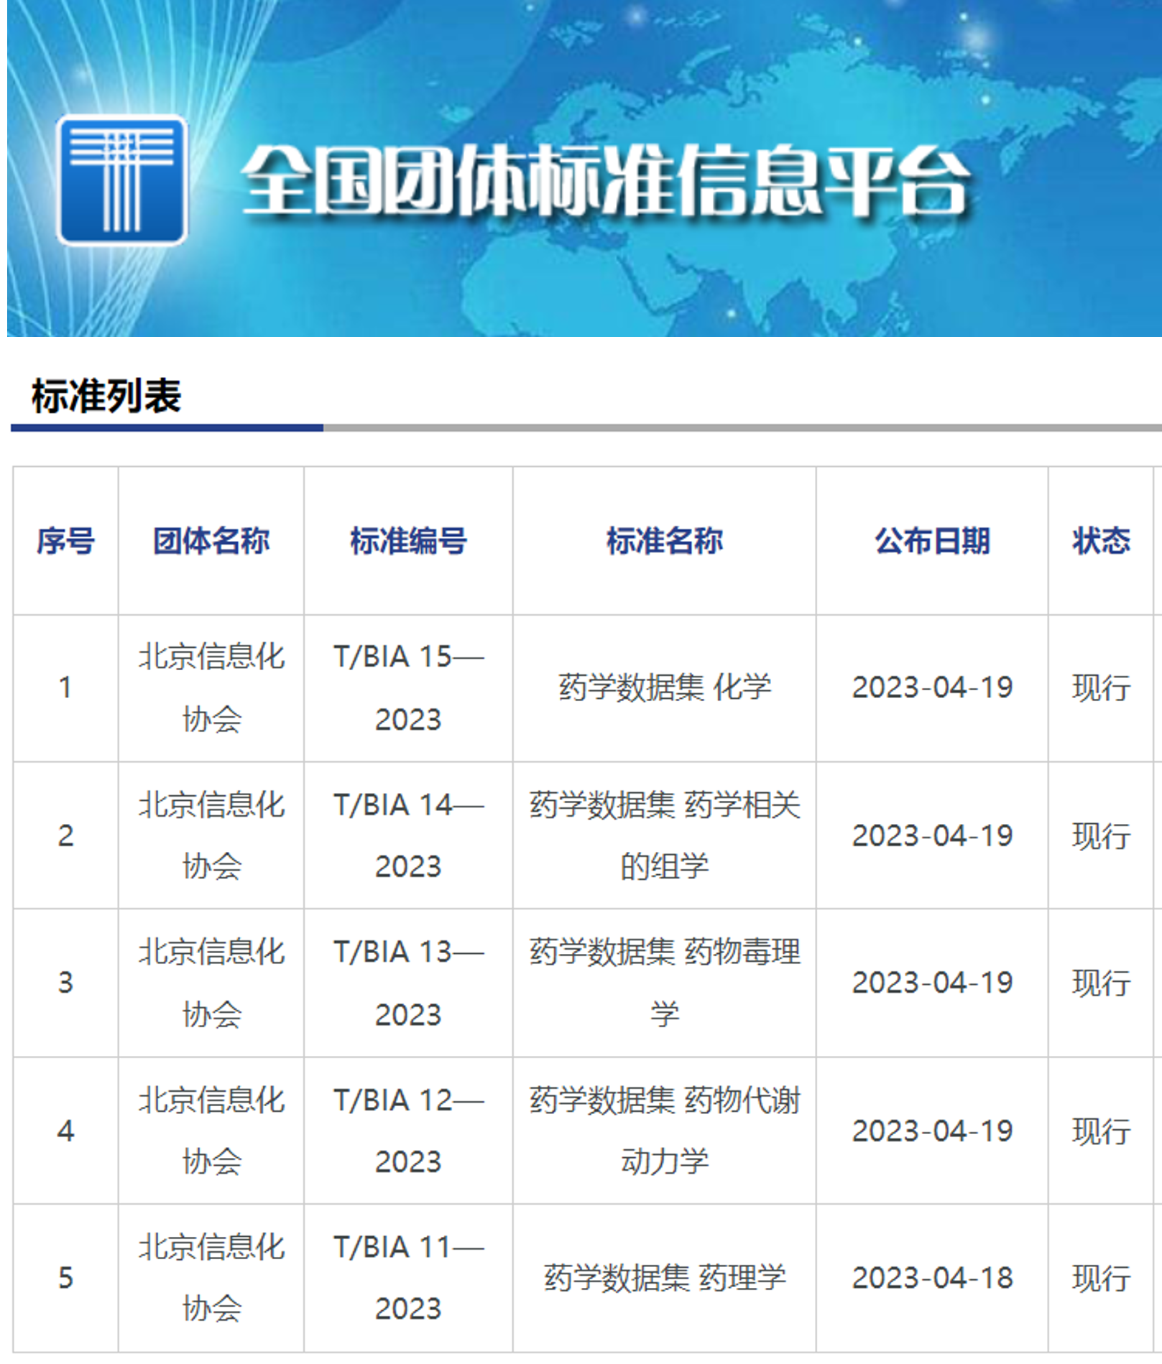This screenshot has width=1162, height=1364.
Task: Click sequence number 5 cell
Action: point(65,1278)
